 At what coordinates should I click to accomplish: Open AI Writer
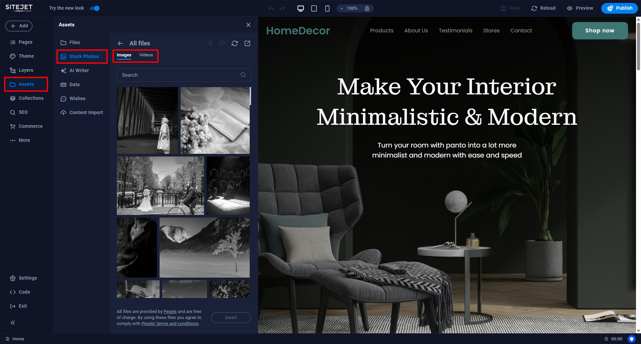tap(74, 70)
